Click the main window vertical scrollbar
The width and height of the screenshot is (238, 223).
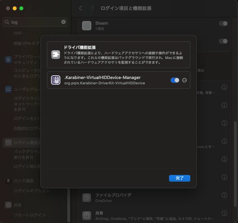pyautogui.click(x=235, y=164)
